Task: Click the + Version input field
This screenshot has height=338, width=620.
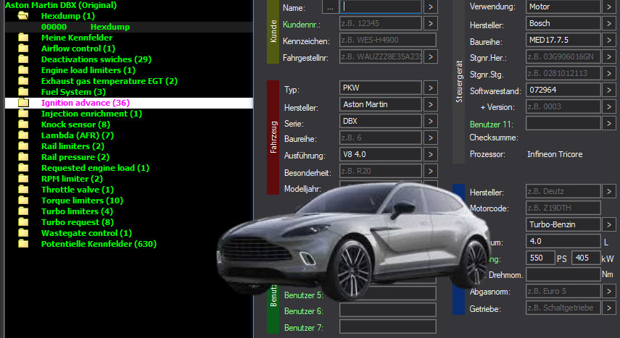Action: (x=563, y=106)
